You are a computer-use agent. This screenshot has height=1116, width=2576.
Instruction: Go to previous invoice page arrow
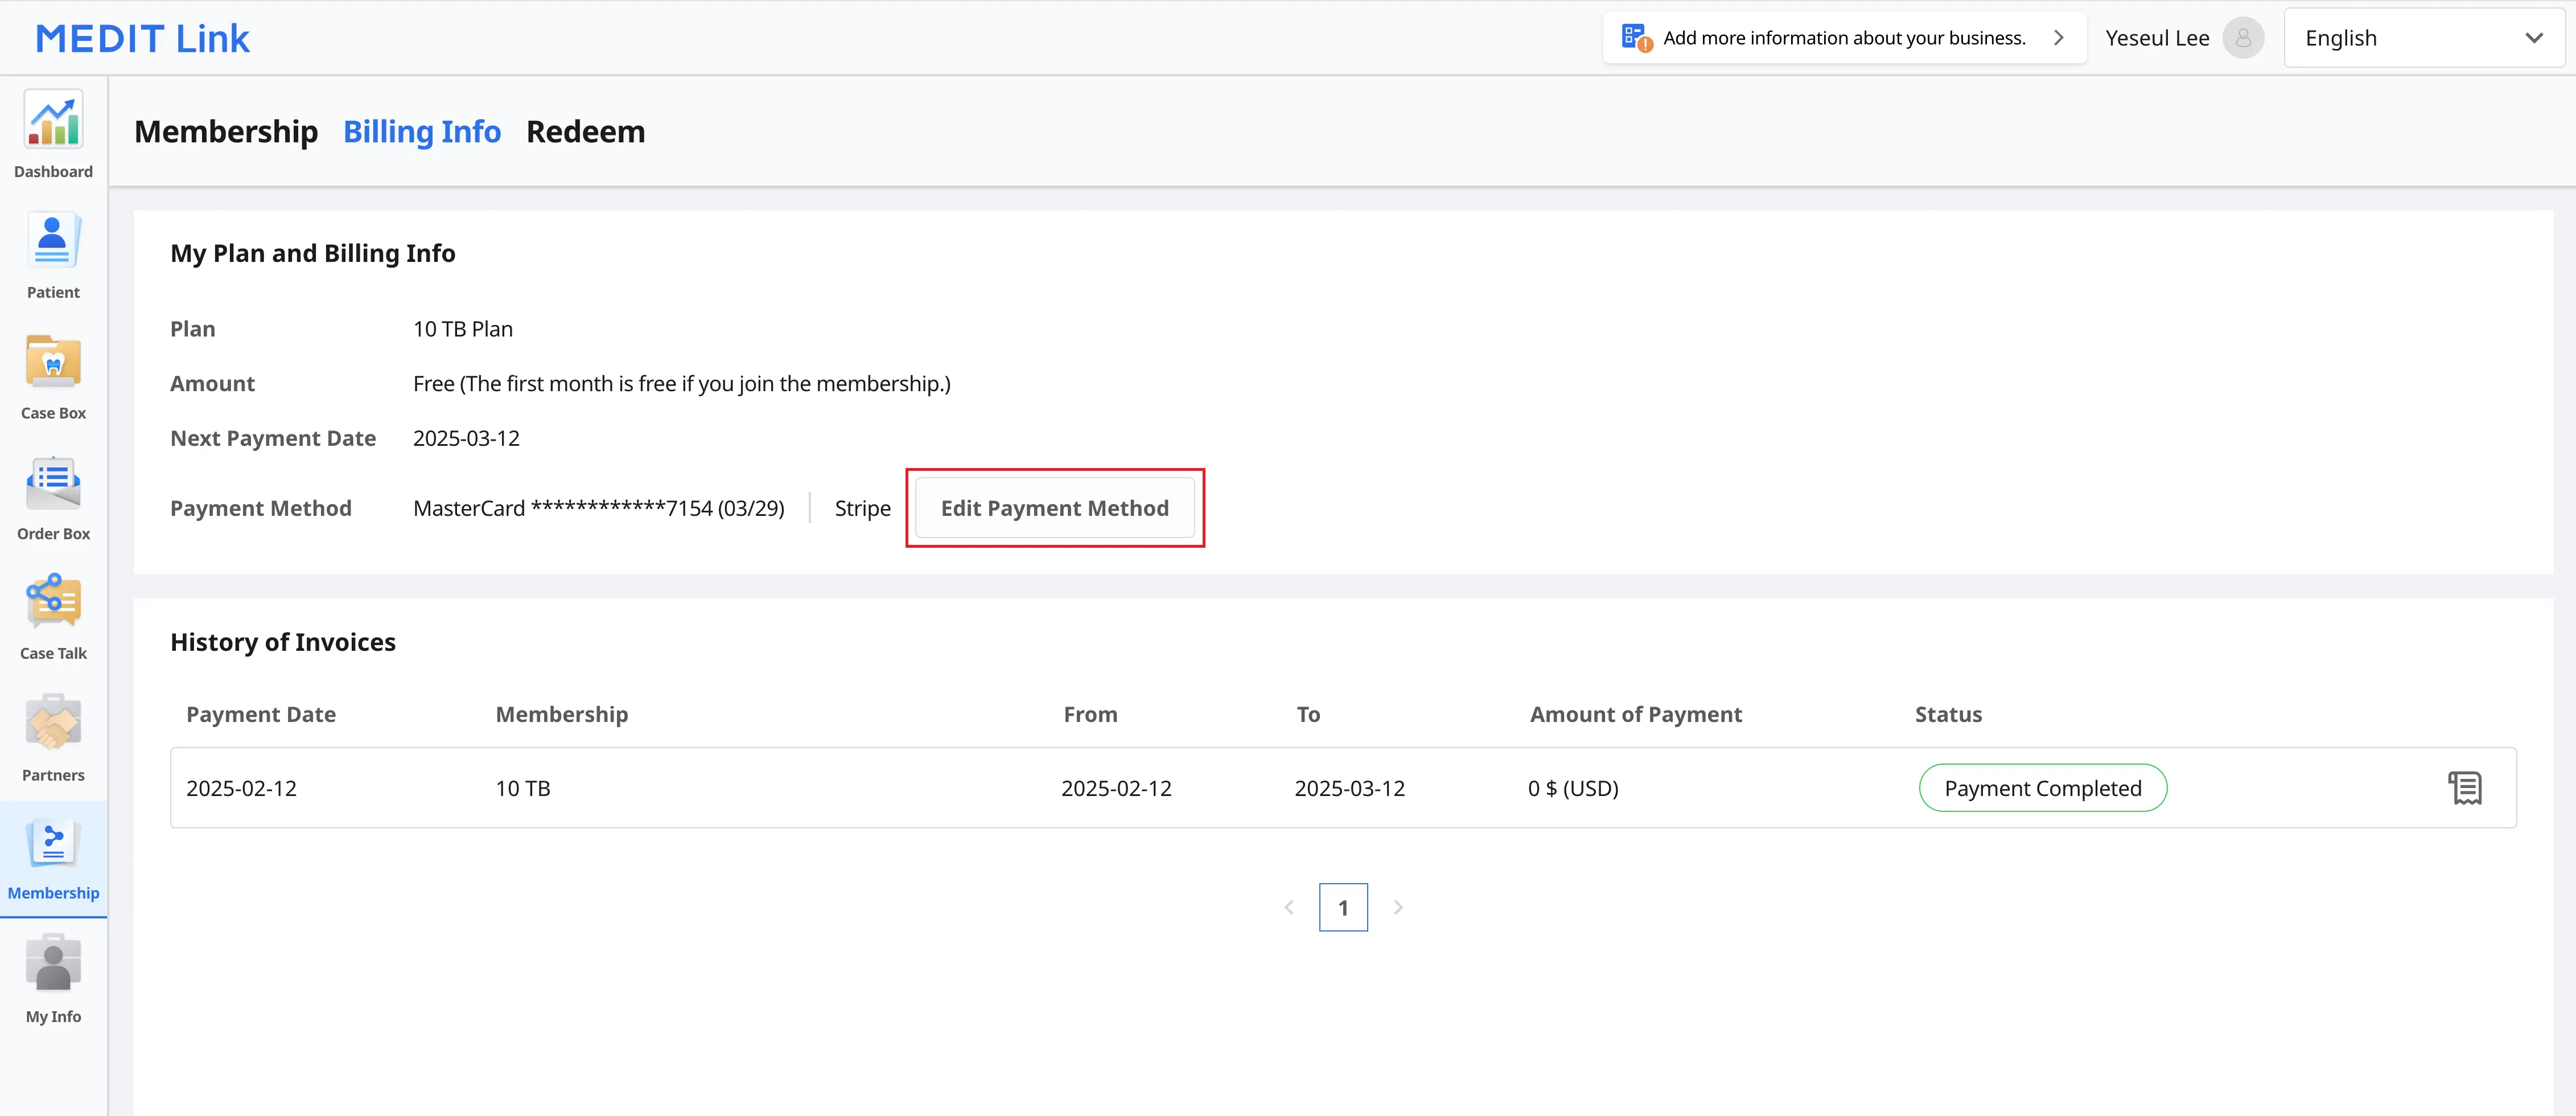coord(1289,908)
